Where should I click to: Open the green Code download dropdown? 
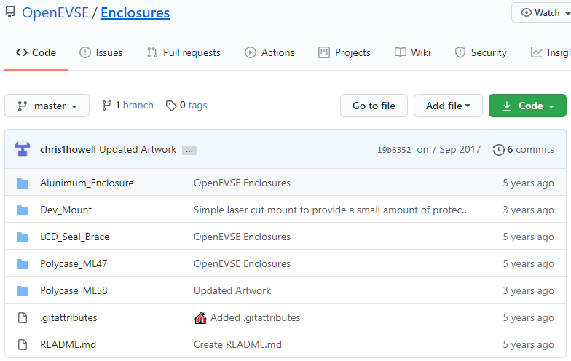coord(527,106)
